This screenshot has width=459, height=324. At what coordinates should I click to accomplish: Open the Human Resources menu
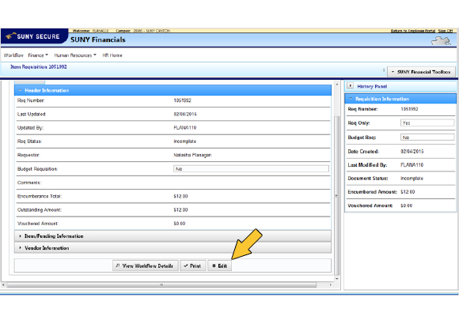point(75,55)
